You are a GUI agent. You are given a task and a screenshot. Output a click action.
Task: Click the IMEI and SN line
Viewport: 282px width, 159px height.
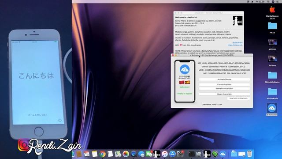tap(225, 73)
